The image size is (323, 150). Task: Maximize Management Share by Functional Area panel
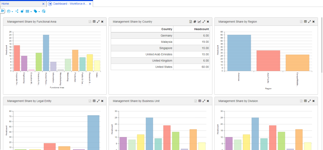click(98, 22)
